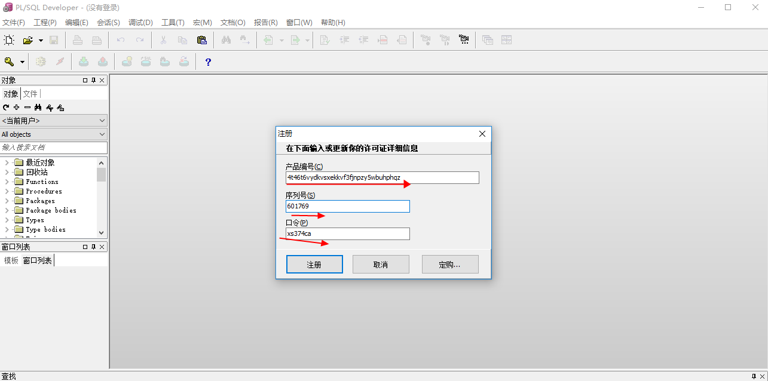
Task: Close the 注册 dialog with X
Action: click(482, 134)
